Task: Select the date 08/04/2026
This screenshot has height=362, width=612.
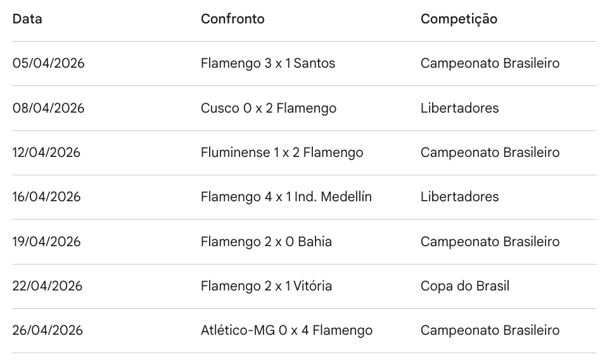Action: coord(48,108)
